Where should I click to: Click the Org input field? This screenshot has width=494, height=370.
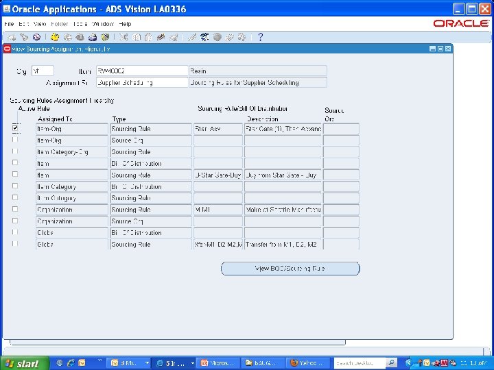(43, 71)
